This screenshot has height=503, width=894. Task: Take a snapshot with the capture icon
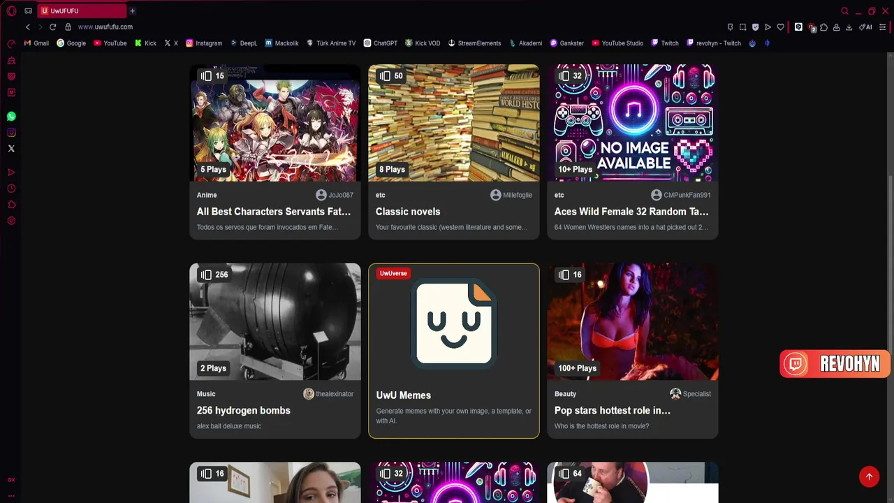[742, 27]
